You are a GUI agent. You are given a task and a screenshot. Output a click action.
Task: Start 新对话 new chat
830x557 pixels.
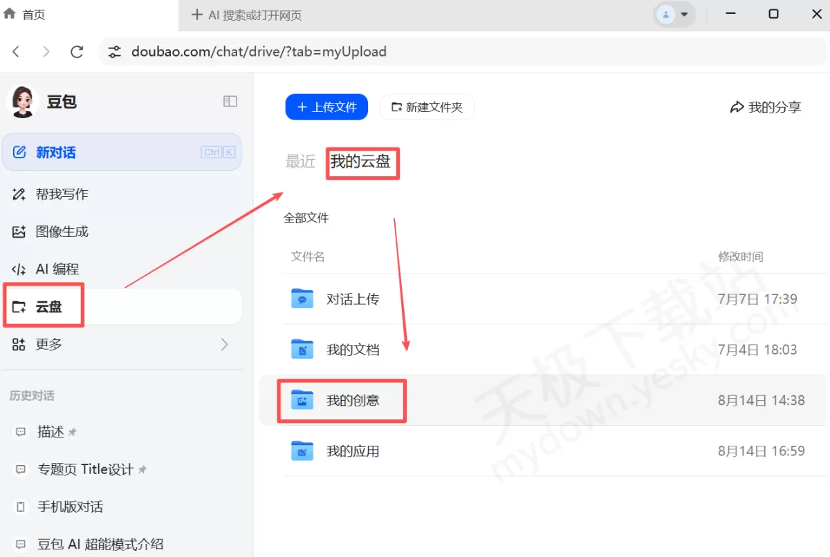[122, 152]
